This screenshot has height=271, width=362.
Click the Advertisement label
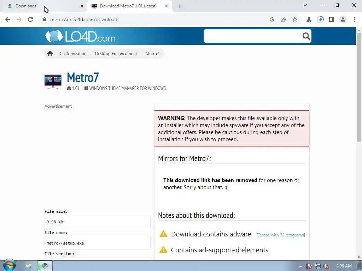tap(58, 106)
